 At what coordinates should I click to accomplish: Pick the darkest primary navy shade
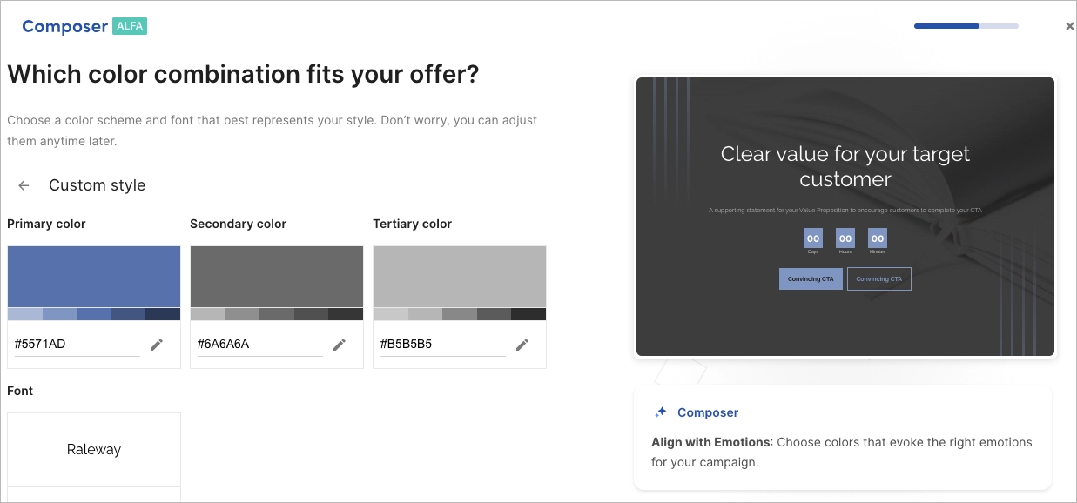[x=163, y=314]
